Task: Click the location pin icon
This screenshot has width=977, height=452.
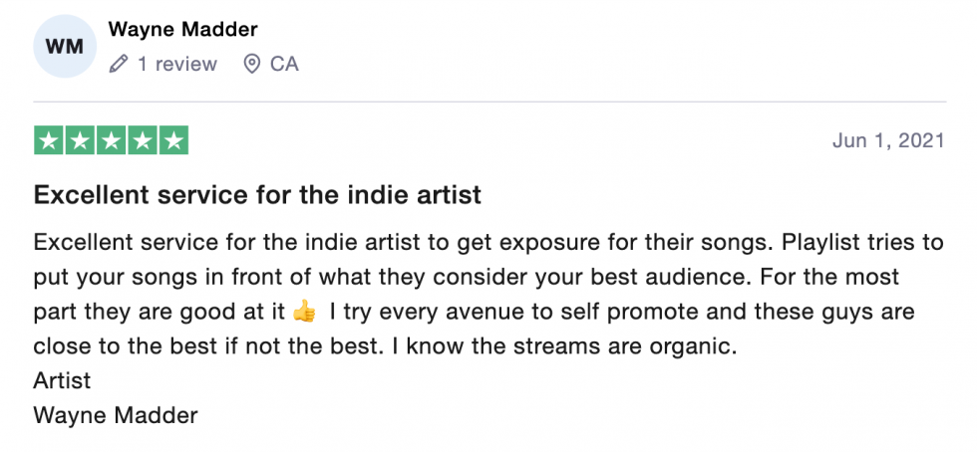Action: point(251,64)
